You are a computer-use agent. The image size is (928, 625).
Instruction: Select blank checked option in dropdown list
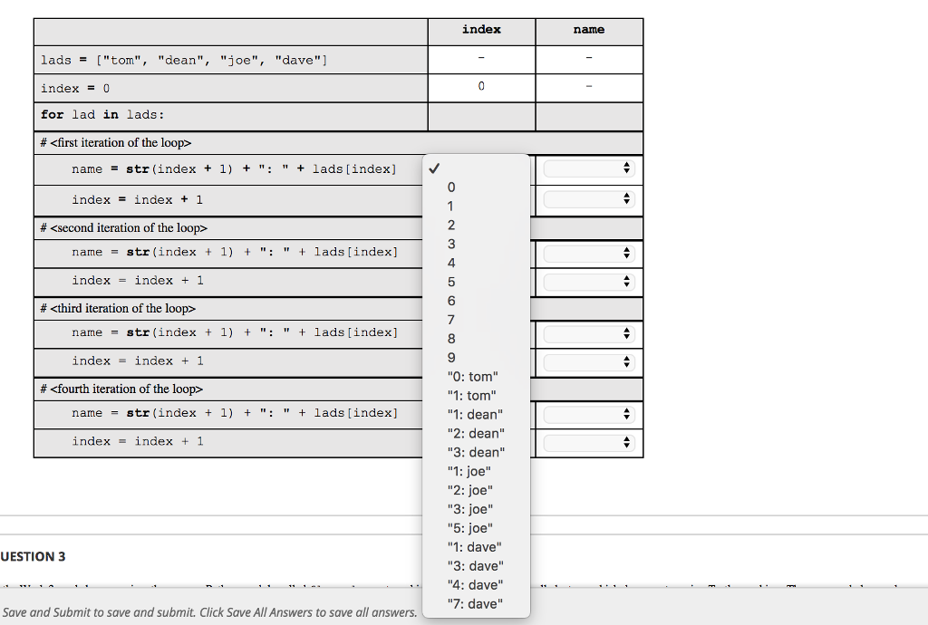476,168
